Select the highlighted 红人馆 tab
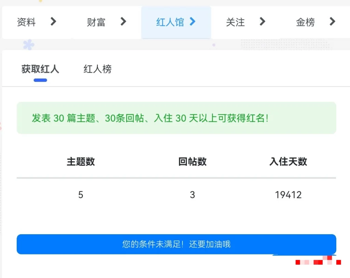This screenshot has width=350, height=278. [x=170, y=22]
